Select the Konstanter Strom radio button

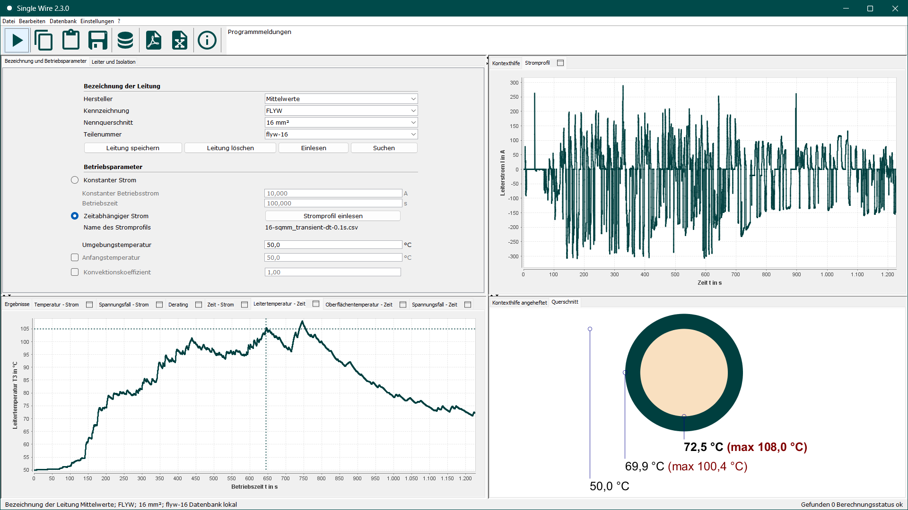tap(75, 180)
